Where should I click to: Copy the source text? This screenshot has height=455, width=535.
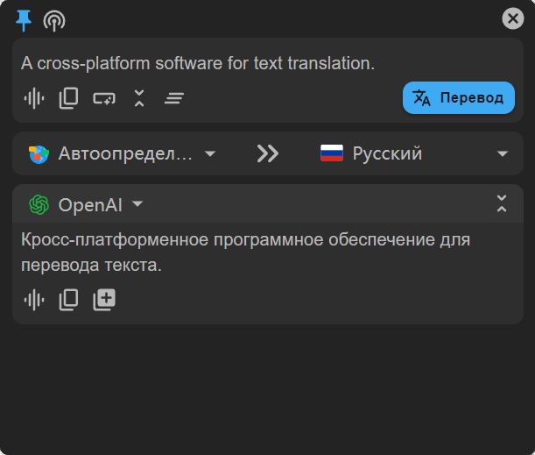click(x=68, y=98)
